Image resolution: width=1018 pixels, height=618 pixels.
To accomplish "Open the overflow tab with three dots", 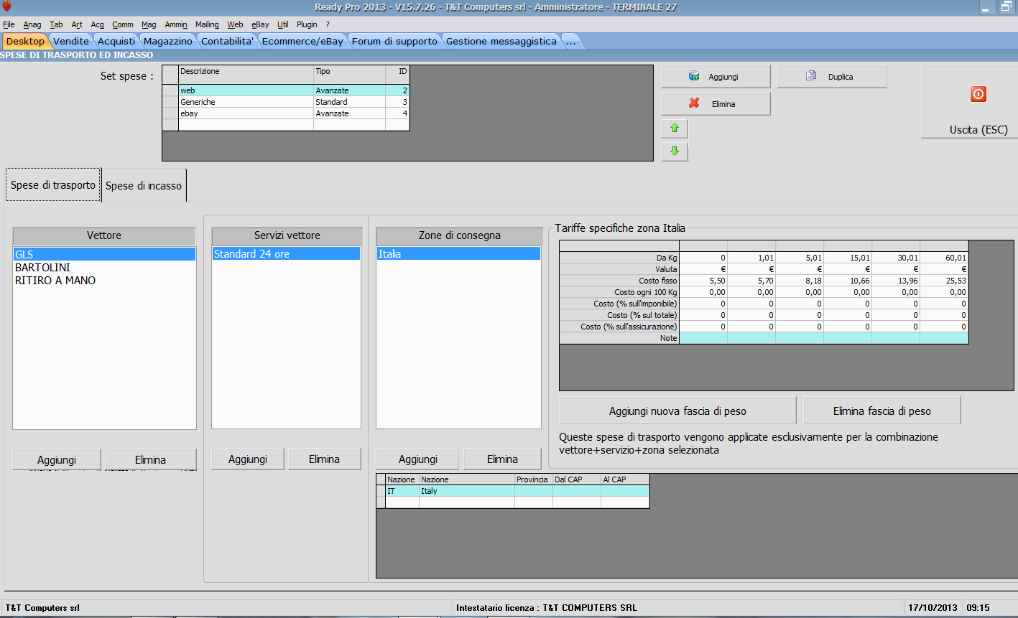I will 570,42.
